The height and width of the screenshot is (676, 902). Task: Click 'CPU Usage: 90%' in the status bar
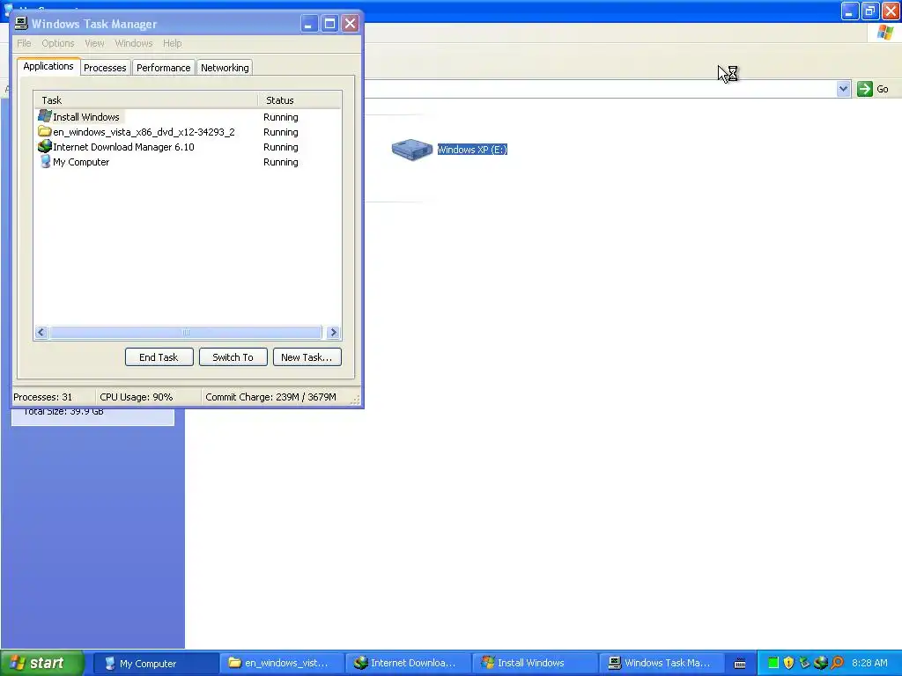pyautogui.click(x=137, y=397)
